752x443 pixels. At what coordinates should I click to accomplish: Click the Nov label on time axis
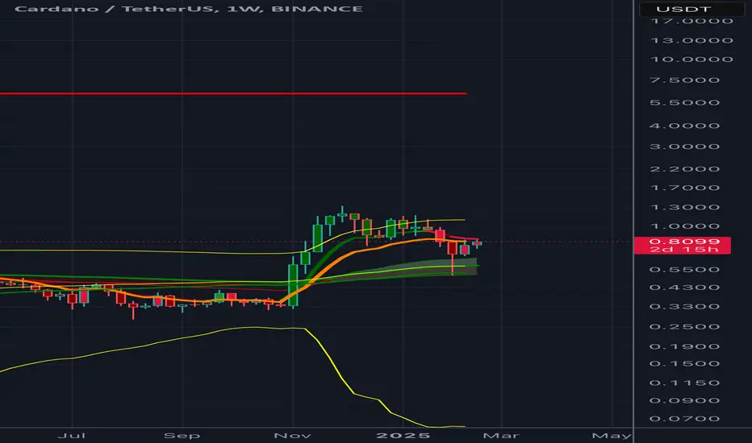tap(292, 435)
